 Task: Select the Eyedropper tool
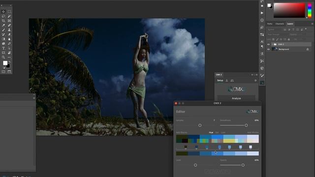pos(3,25)
